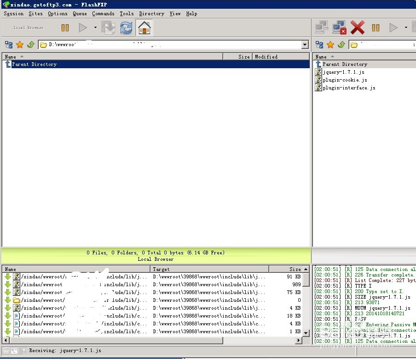
Task: Click the third status bar icon
Action: (x=23, y=351)
